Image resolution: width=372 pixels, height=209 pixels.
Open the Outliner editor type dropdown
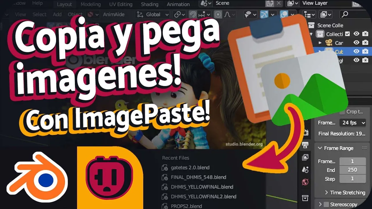coord(309,14)
